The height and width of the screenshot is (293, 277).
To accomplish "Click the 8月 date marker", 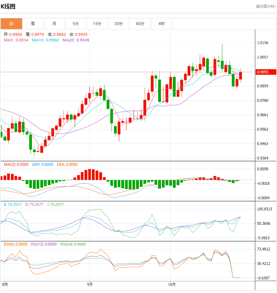I will click(x=5, y=284).
